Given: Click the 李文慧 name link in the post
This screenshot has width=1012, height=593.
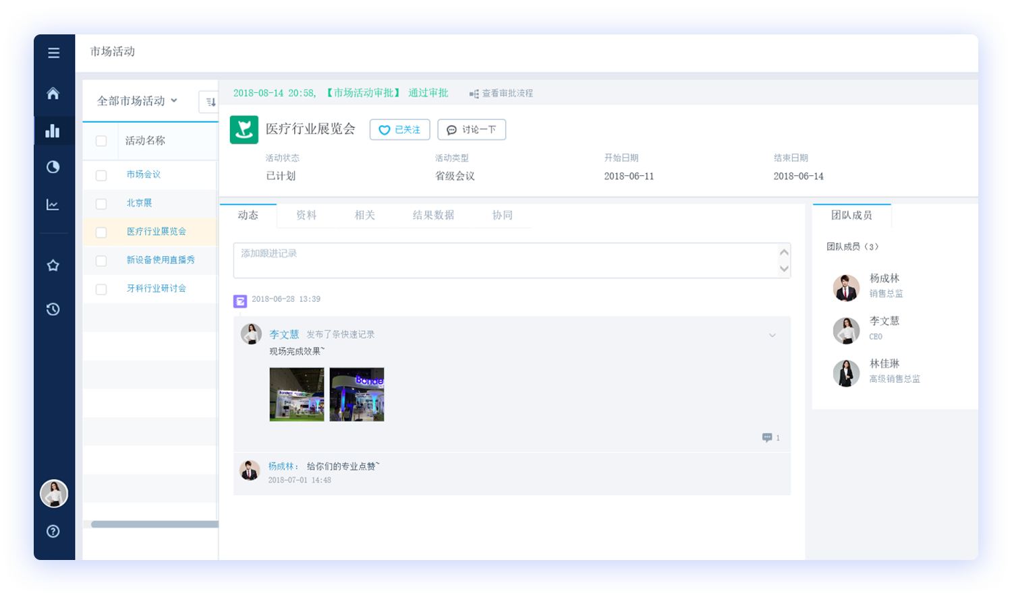Looking at the screenshot, I should pos(284,334).
